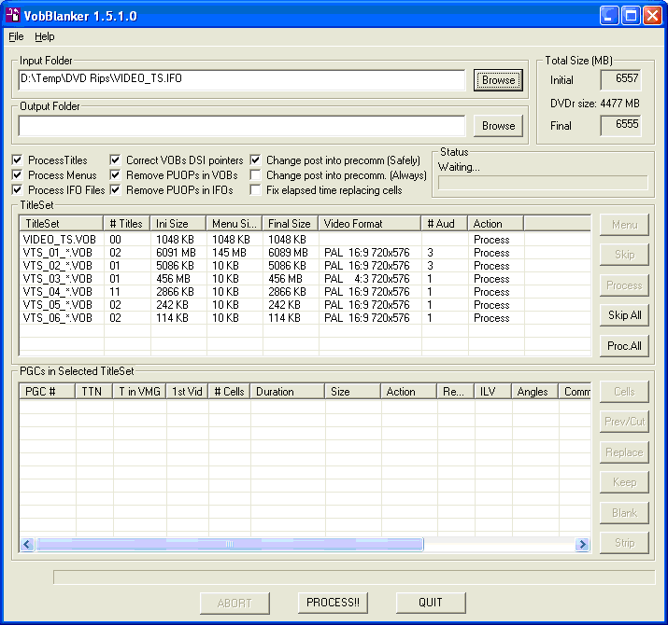Viewport: 668px width, 625px height.
Task: Select the VTS_03_*.VOB titleset row
Action: tap(305, 279)
